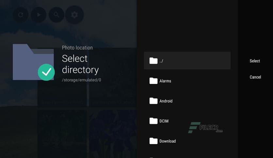273x158 pixels.
Task: Click the folder icon beside DCIM
Action: coord(153,121)
